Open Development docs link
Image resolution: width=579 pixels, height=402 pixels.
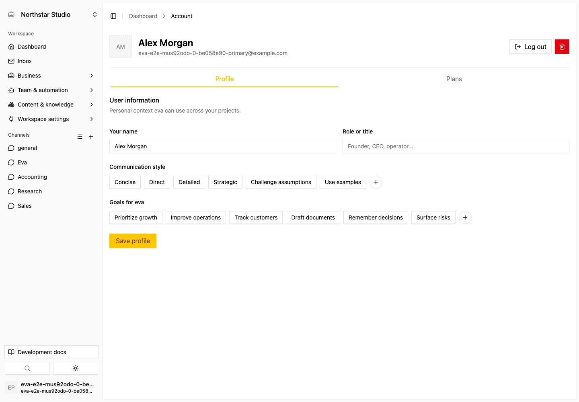point(51,352)
